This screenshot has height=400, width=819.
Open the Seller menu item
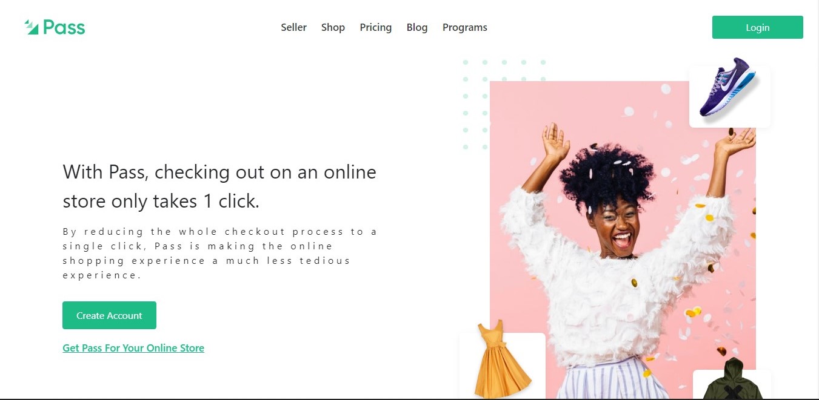293,27
